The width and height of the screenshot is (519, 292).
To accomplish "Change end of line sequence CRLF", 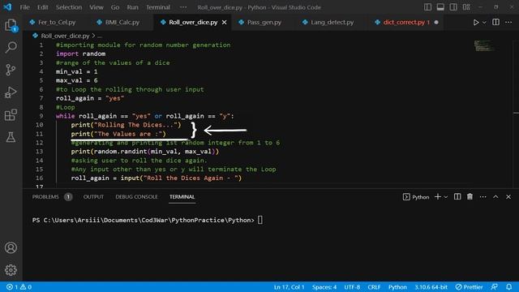I will tap(374, 287).
